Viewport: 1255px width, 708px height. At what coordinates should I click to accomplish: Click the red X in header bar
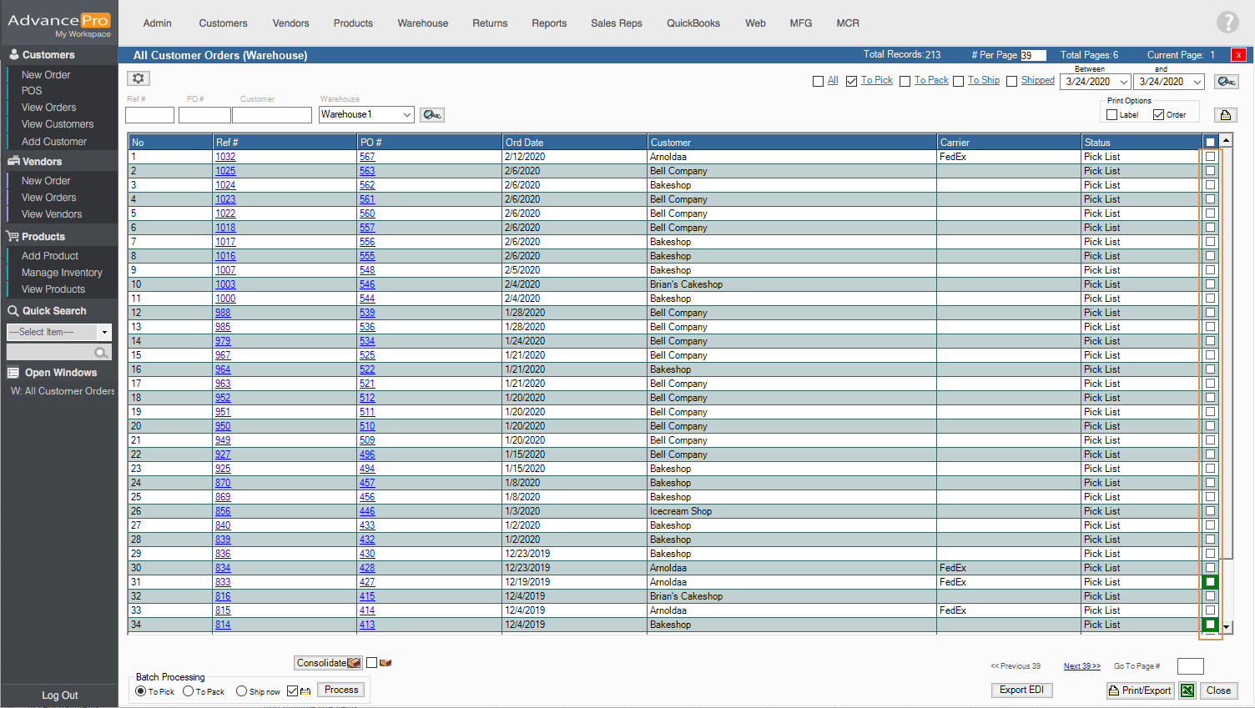coord(1238,55)
